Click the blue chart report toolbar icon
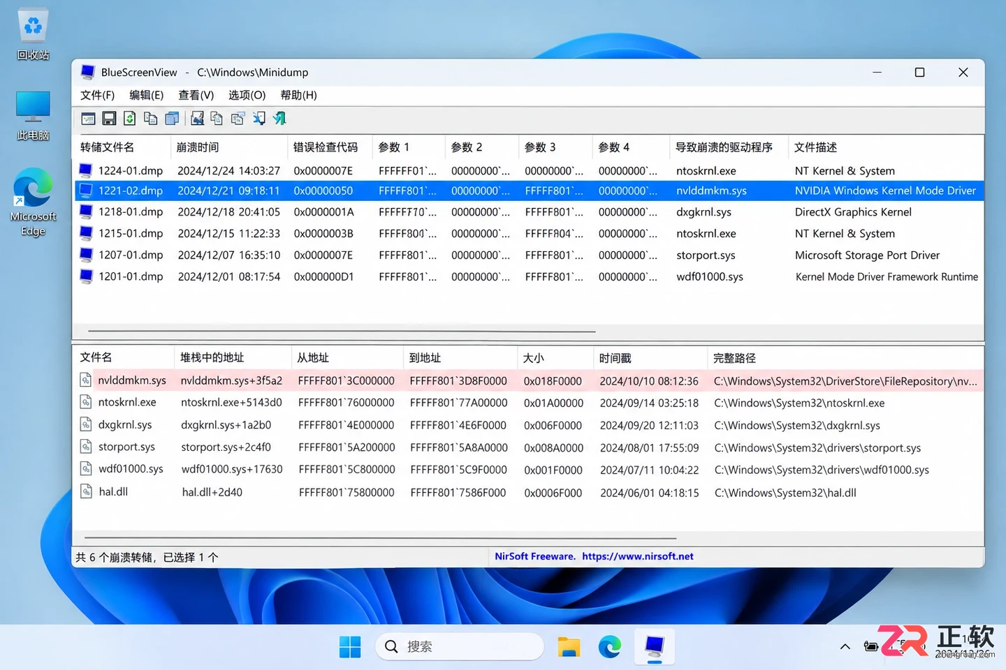Image resolution: width=1006 pixels, height=670 pixels. pyautogui.click(x=198, y=119)
